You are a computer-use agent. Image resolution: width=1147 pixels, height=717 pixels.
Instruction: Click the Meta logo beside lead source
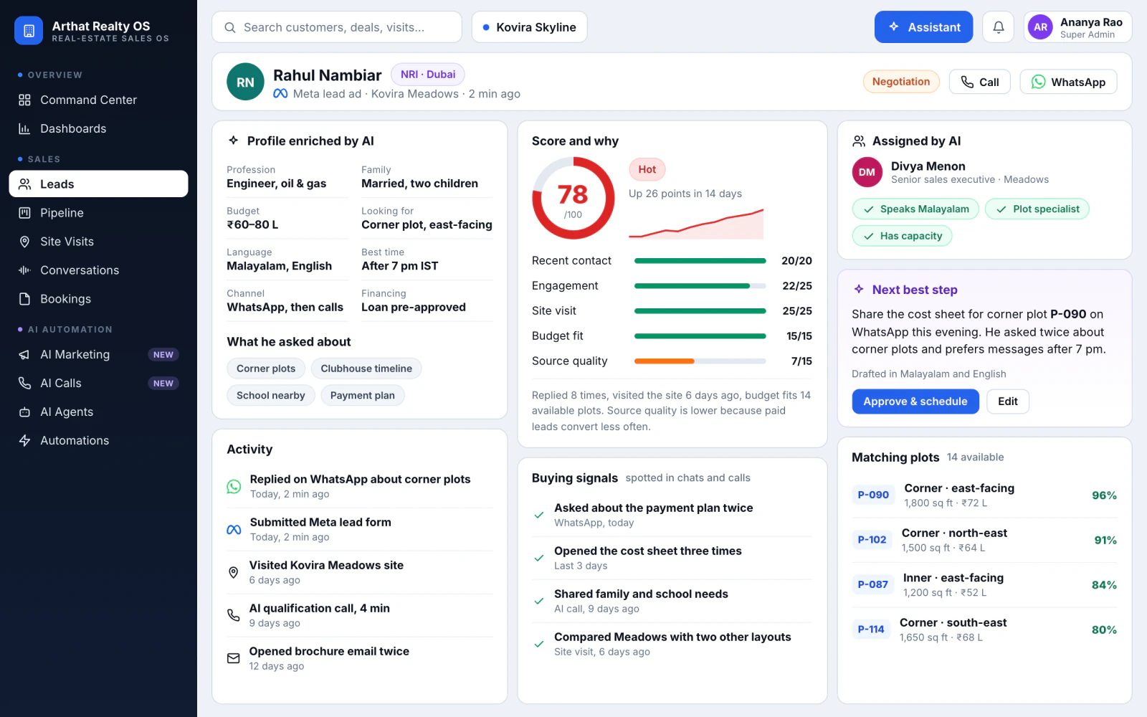point(280,94)
